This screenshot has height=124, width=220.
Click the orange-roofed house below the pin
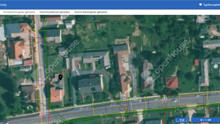tap(57, 94)
